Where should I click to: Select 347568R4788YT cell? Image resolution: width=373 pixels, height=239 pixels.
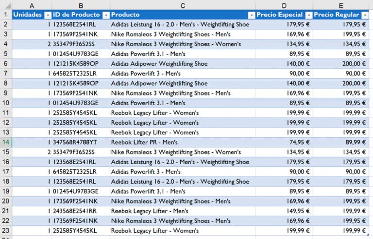[81, 142]
